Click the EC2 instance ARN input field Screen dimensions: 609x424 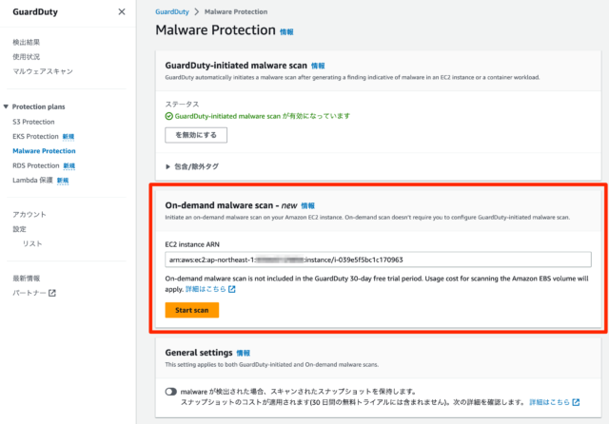point(378,260)
